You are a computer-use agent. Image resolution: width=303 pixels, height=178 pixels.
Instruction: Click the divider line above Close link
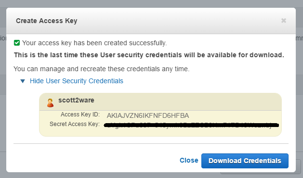tap(151, 144)
